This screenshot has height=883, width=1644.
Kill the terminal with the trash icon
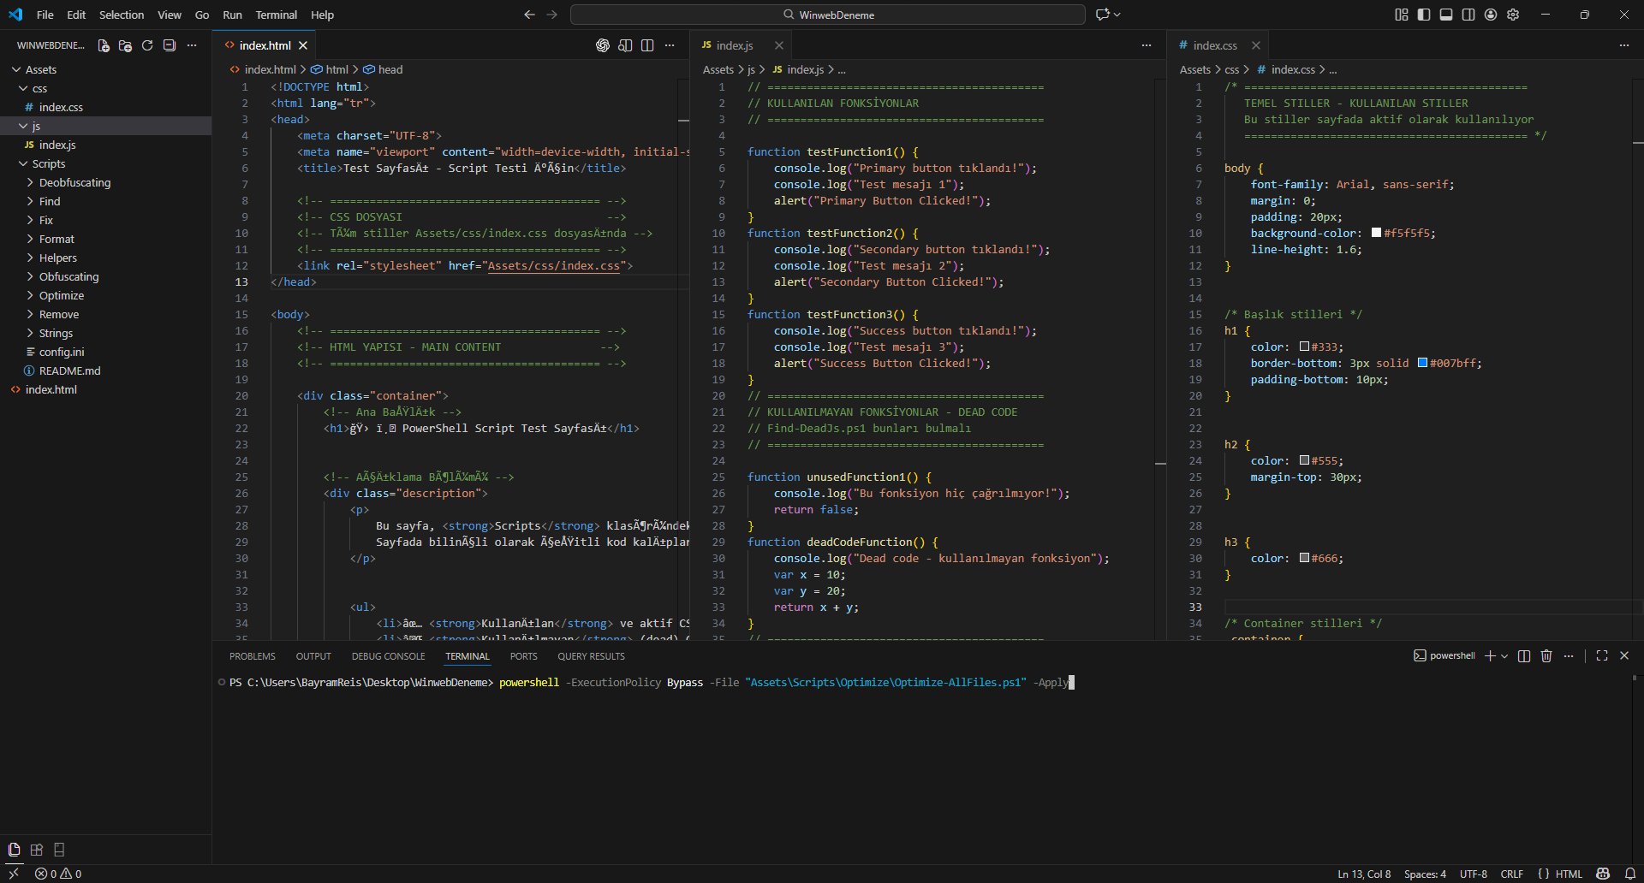coord(1546,656)
